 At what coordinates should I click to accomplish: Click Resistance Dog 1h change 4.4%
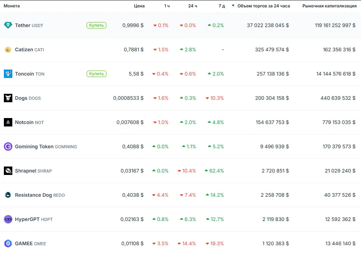click(160, 195)
